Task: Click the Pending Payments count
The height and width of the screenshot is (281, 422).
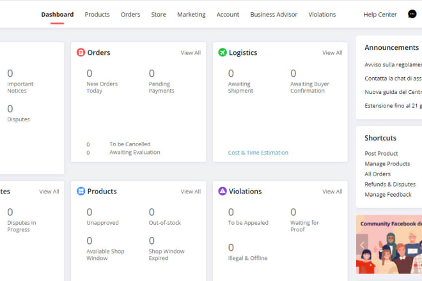Action: tap(152, 73)
